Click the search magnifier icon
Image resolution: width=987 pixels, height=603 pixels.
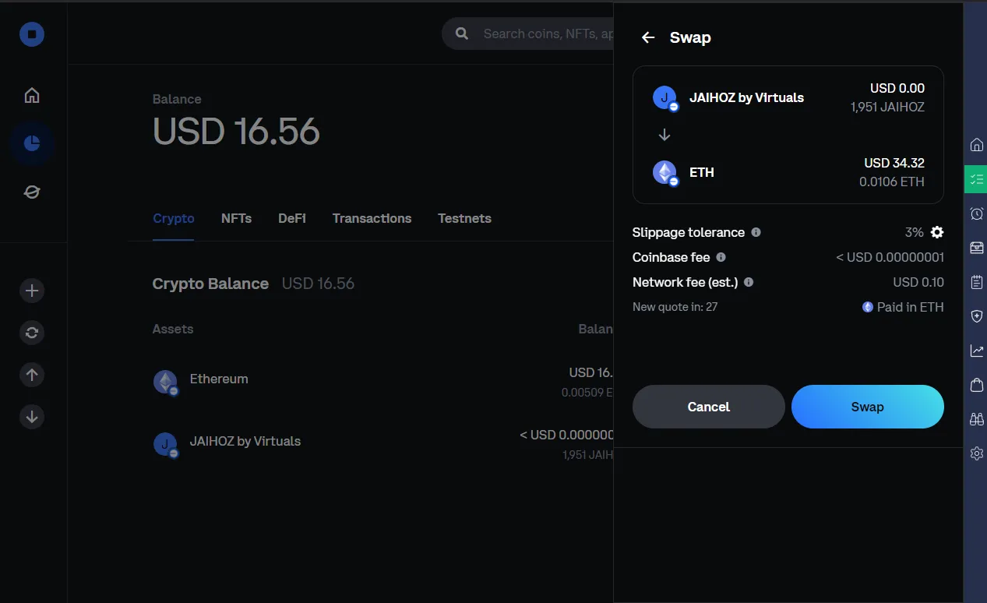tap(462, 33)
